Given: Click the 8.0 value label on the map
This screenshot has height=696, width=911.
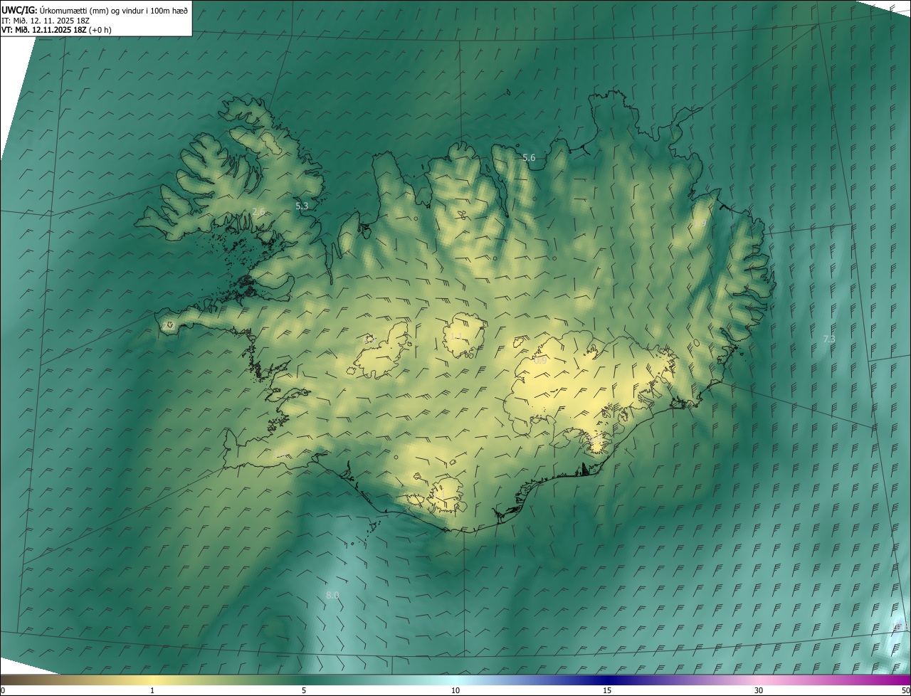Looking at the screenshot, I should point(332,595).
